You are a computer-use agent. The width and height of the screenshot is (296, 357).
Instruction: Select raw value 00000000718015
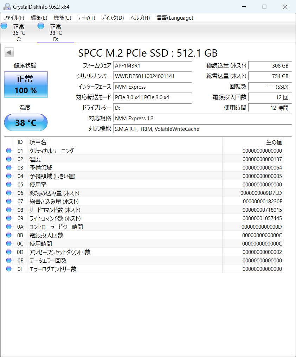(x=262, y=210)
